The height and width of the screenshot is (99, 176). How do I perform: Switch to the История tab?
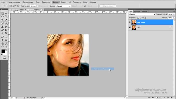(x=137, y=11)
